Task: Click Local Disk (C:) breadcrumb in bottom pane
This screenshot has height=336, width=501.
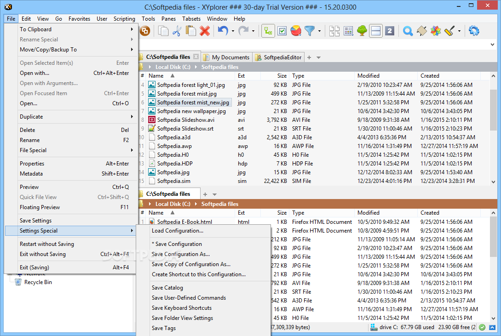Action: pyautogui.click(x=173, y=204)
